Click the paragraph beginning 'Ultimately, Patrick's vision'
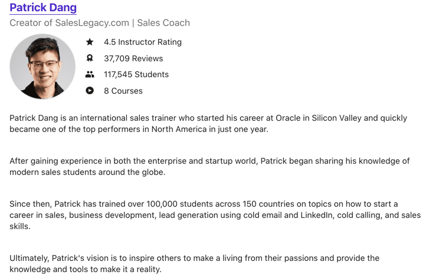The height and width of the screenshot is (278, 426). click(x=194, y=263)
